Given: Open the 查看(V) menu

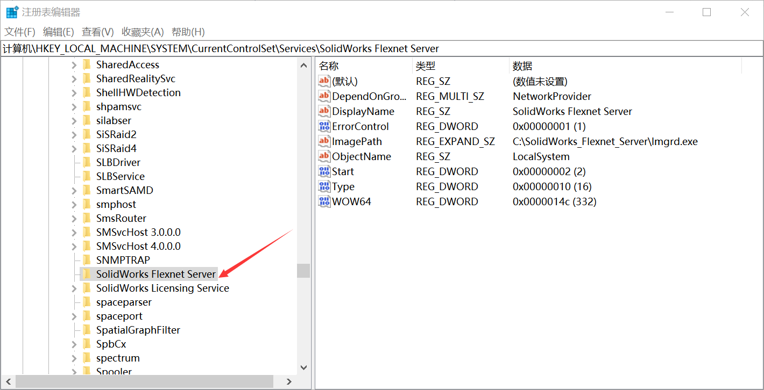Looking at the screenshot, I should pyautogui.click(x=98, y=32).
